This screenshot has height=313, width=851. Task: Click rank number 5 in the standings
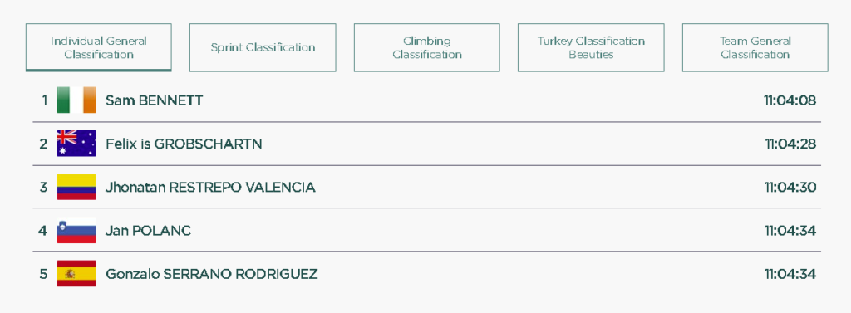[x=43, y=274]
